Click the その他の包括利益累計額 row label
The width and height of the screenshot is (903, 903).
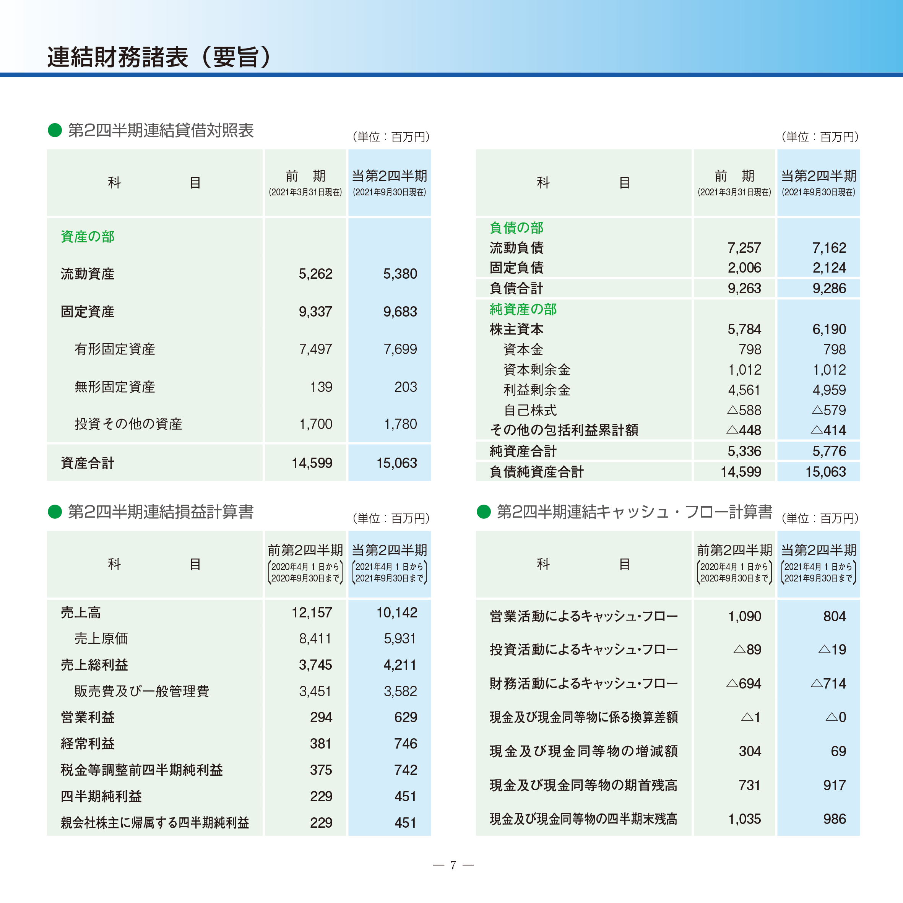pos(564,430)
